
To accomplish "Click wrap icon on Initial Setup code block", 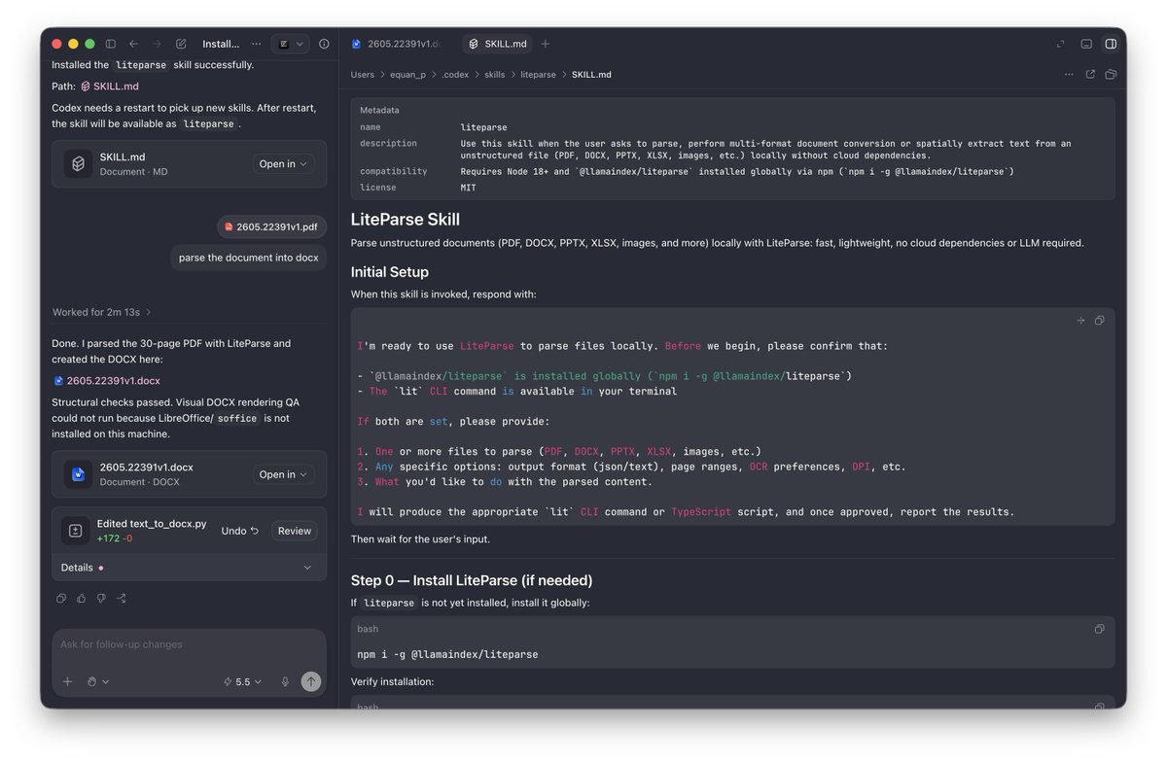I will pos(1080,321).
